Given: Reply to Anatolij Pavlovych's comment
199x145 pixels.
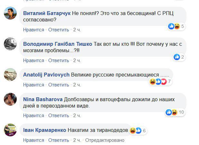Looking at the screenshot, I should (59, 85).
